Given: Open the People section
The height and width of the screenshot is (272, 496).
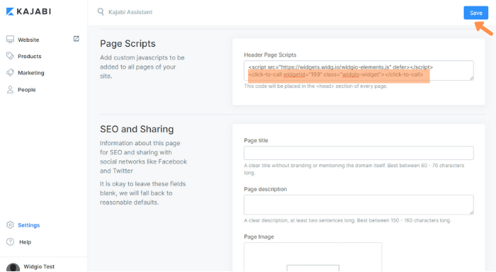Looking at the screenshot, I should pyautogui.click(x=27, y=90).
